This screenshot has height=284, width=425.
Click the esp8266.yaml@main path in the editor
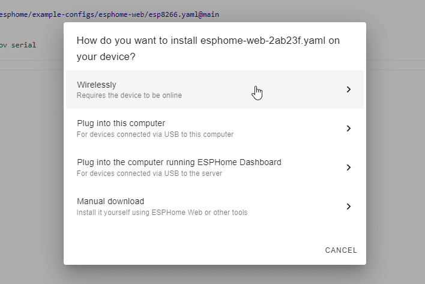(184, 14)
